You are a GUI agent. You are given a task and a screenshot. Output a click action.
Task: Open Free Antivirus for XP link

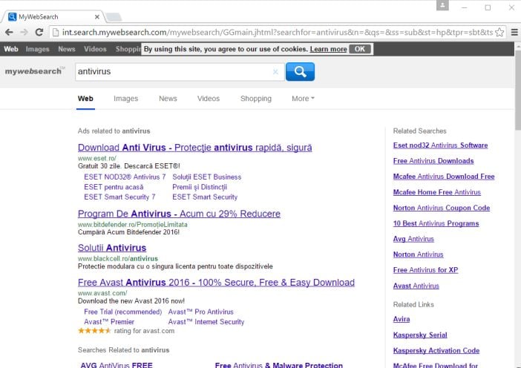coord(425,270)
